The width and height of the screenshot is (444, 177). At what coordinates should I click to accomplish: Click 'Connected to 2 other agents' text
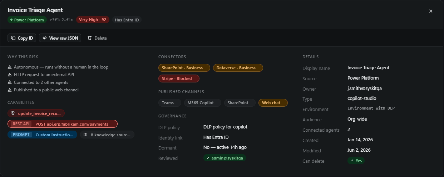(41, 82)
